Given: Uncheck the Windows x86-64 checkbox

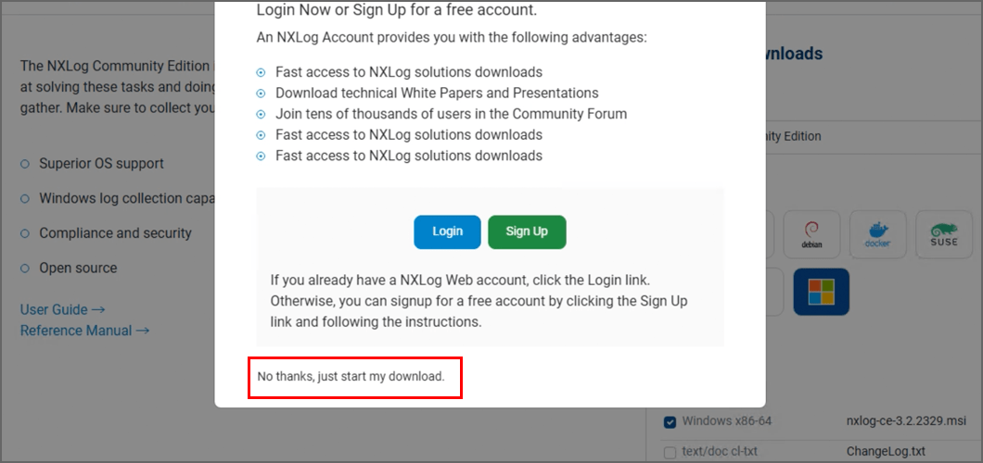Looking at the screenshot, I should pos(670,422).
